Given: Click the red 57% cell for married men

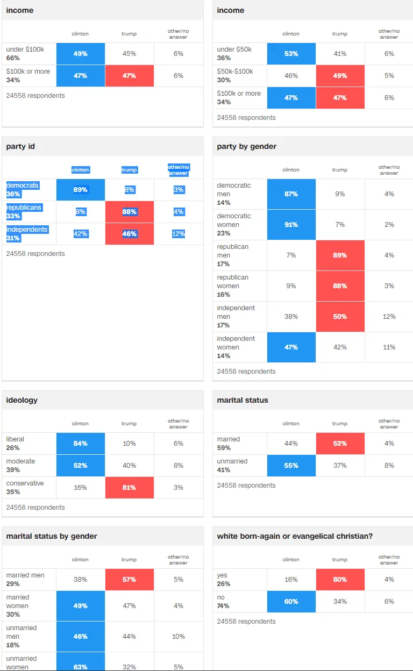Looking at the screenshot, I should tap(129, 580).
